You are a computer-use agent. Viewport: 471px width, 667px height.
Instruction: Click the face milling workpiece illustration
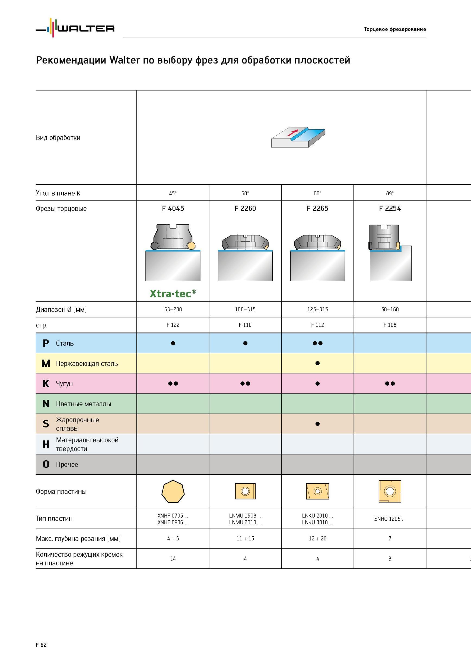pos(298,137)
